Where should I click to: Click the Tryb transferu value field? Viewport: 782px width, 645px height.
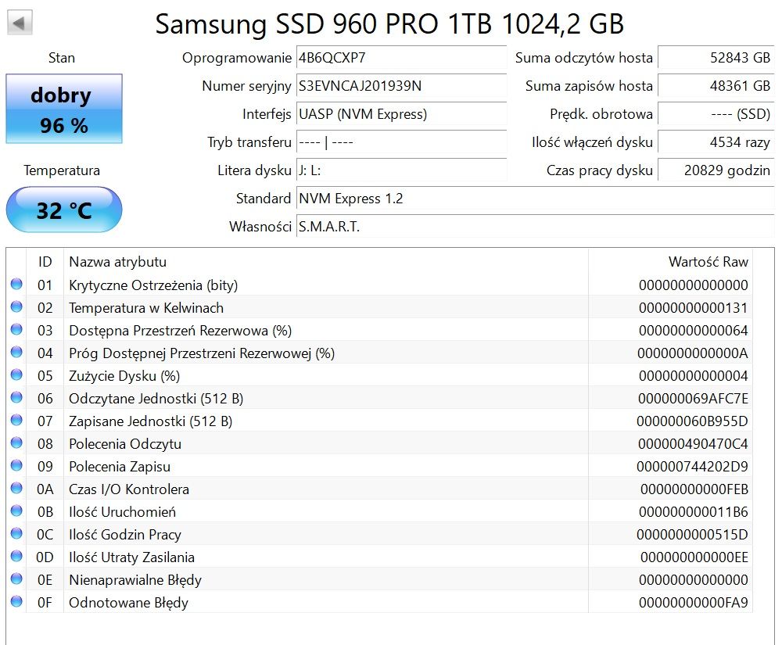click(401, 142)
